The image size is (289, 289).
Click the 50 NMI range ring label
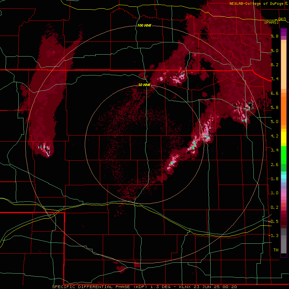(x=144, y=85)
